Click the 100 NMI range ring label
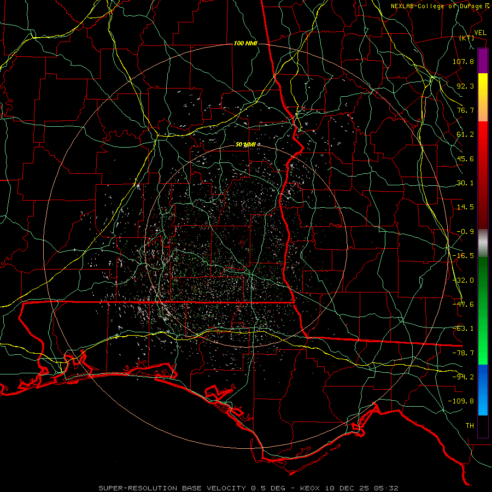 pyautogui.click(x=245, y=43)
